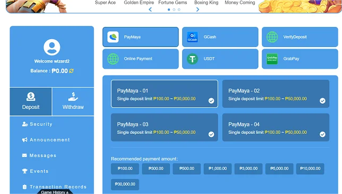The width and height of the screenshot is (342, 194).
Task: Pick the ₱300.00 recommended amount
Action: (x=156, y=169)
